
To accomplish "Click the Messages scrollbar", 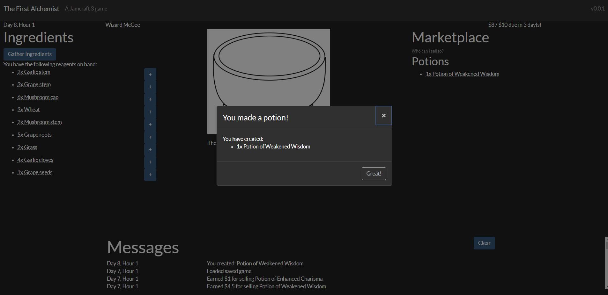I will [606, 263].
